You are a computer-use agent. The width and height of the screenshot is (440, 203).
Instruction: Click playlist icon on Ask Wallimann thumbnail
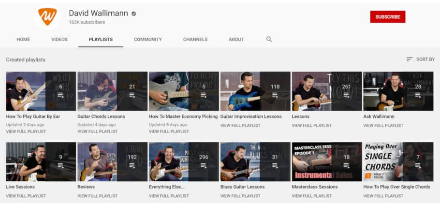click(418, 95)
